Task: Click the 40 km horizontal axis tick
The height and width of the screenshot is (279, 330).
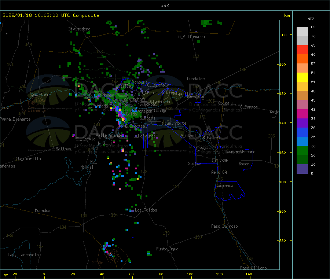Action: [102, 274]
